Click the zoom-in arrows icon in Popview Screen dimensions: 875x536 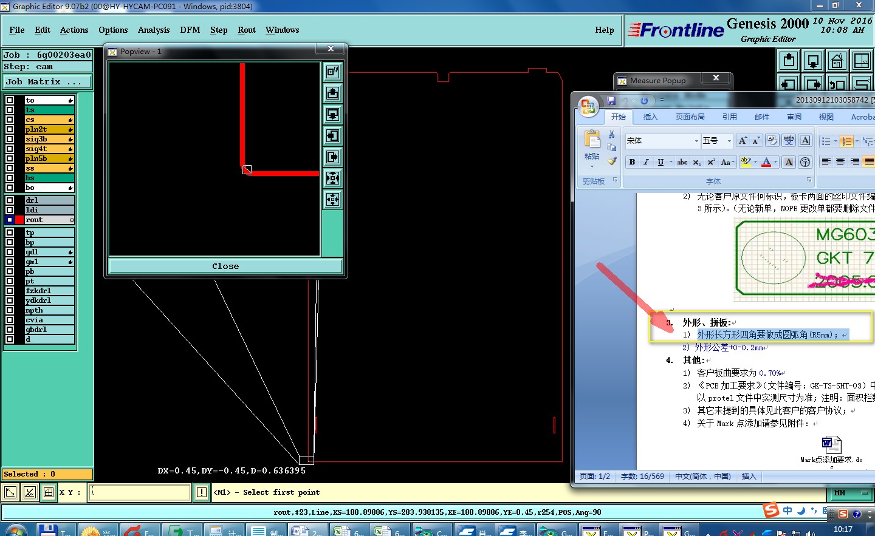click(332, 178)
